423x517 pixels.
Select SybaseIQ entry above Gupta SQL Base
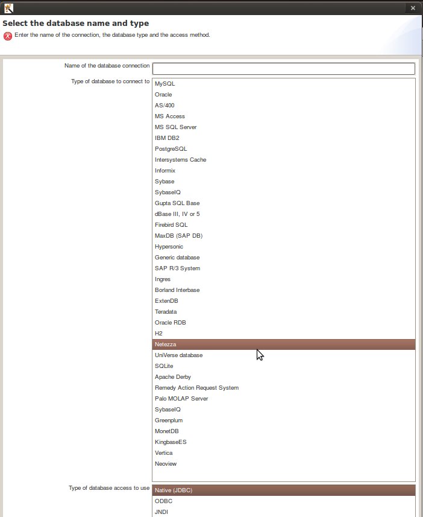[284, 192]
